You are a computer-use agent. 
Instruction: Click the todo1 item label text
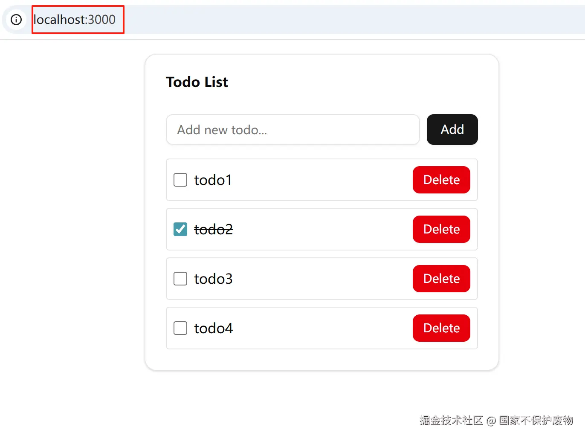(x=213, y=180)
